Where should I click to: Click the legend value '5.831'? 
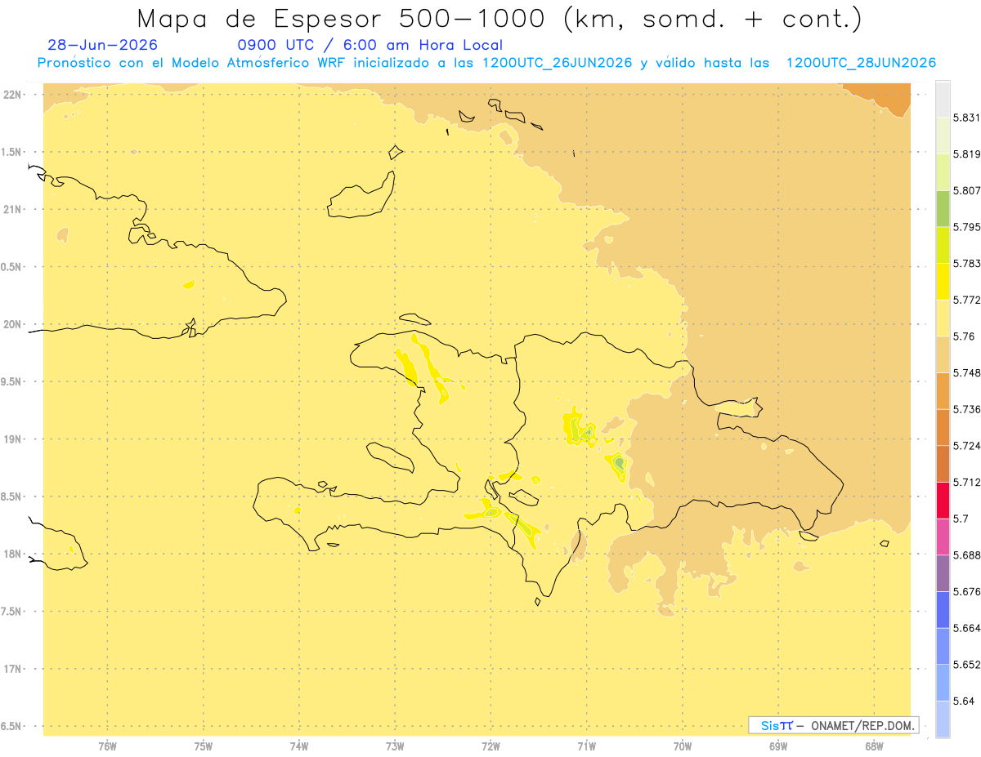[x=967, y=118]
